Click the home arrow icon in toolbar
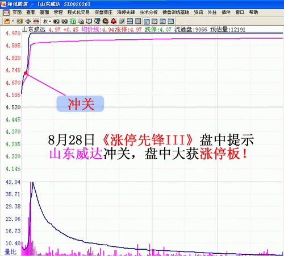 7,21
